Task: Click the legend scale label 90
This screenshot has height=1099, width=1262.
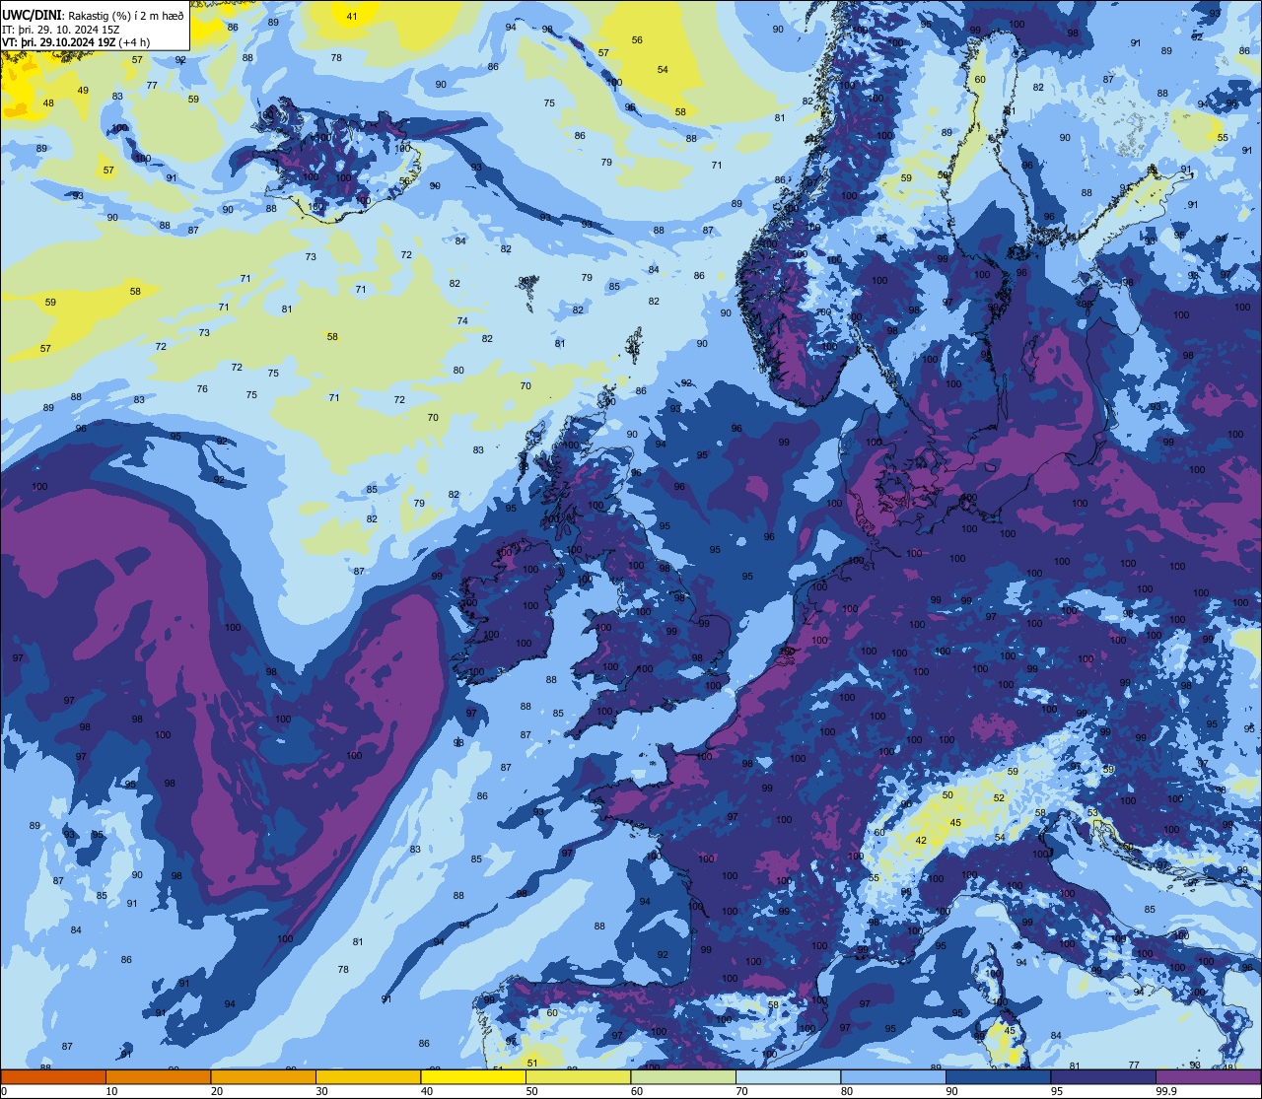Action: (x=951, y=1091)
